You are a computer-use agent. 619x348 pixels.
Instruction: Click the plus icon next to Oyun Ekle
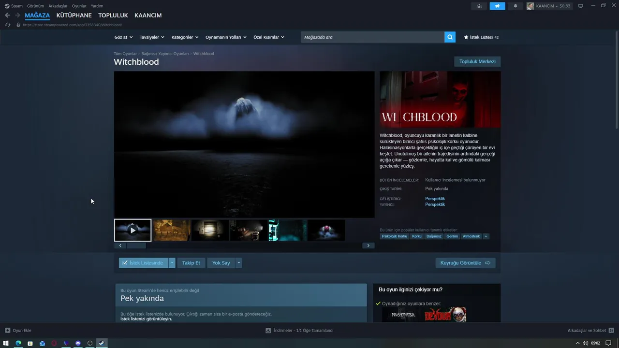(x=7, y=331)
